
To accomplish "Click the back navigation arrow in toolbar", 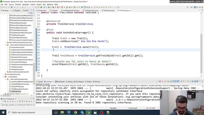I will tap(108, 7).
